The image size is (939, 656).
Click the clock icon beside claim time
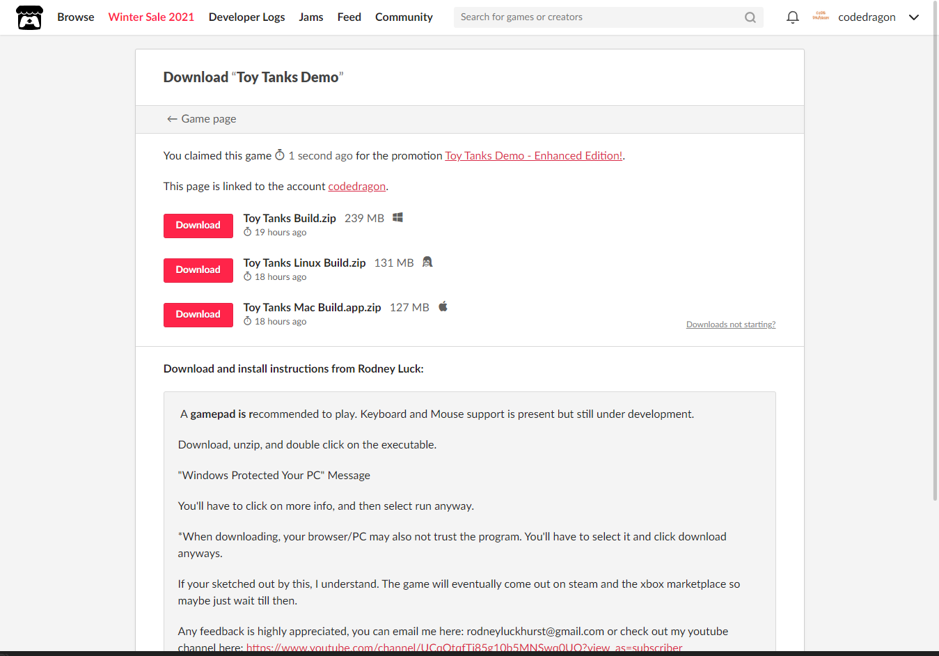[280, 155]
